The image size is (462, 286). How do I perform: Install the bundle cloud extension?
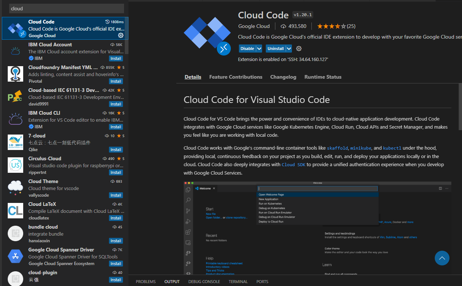tap(116, 241)
